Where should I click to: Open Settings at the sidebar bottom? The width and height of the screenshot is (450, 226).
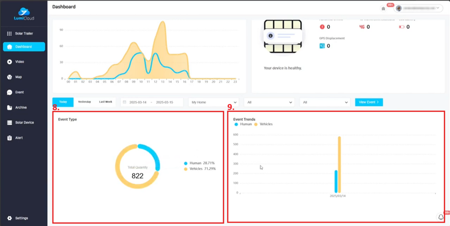click(21, 218)
